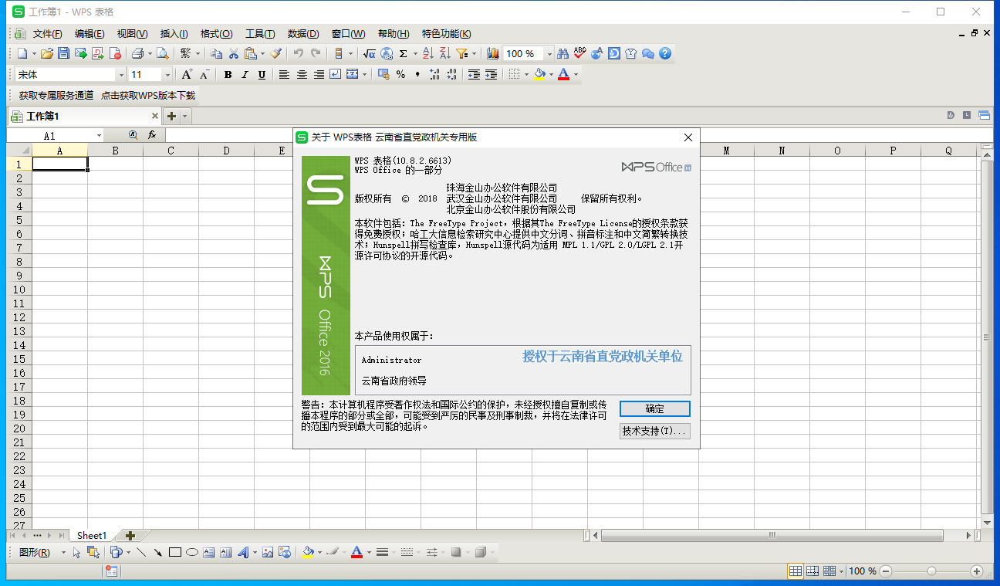
Task: Click 点击获取WPS版本下载 link
Action: (148, 96)
